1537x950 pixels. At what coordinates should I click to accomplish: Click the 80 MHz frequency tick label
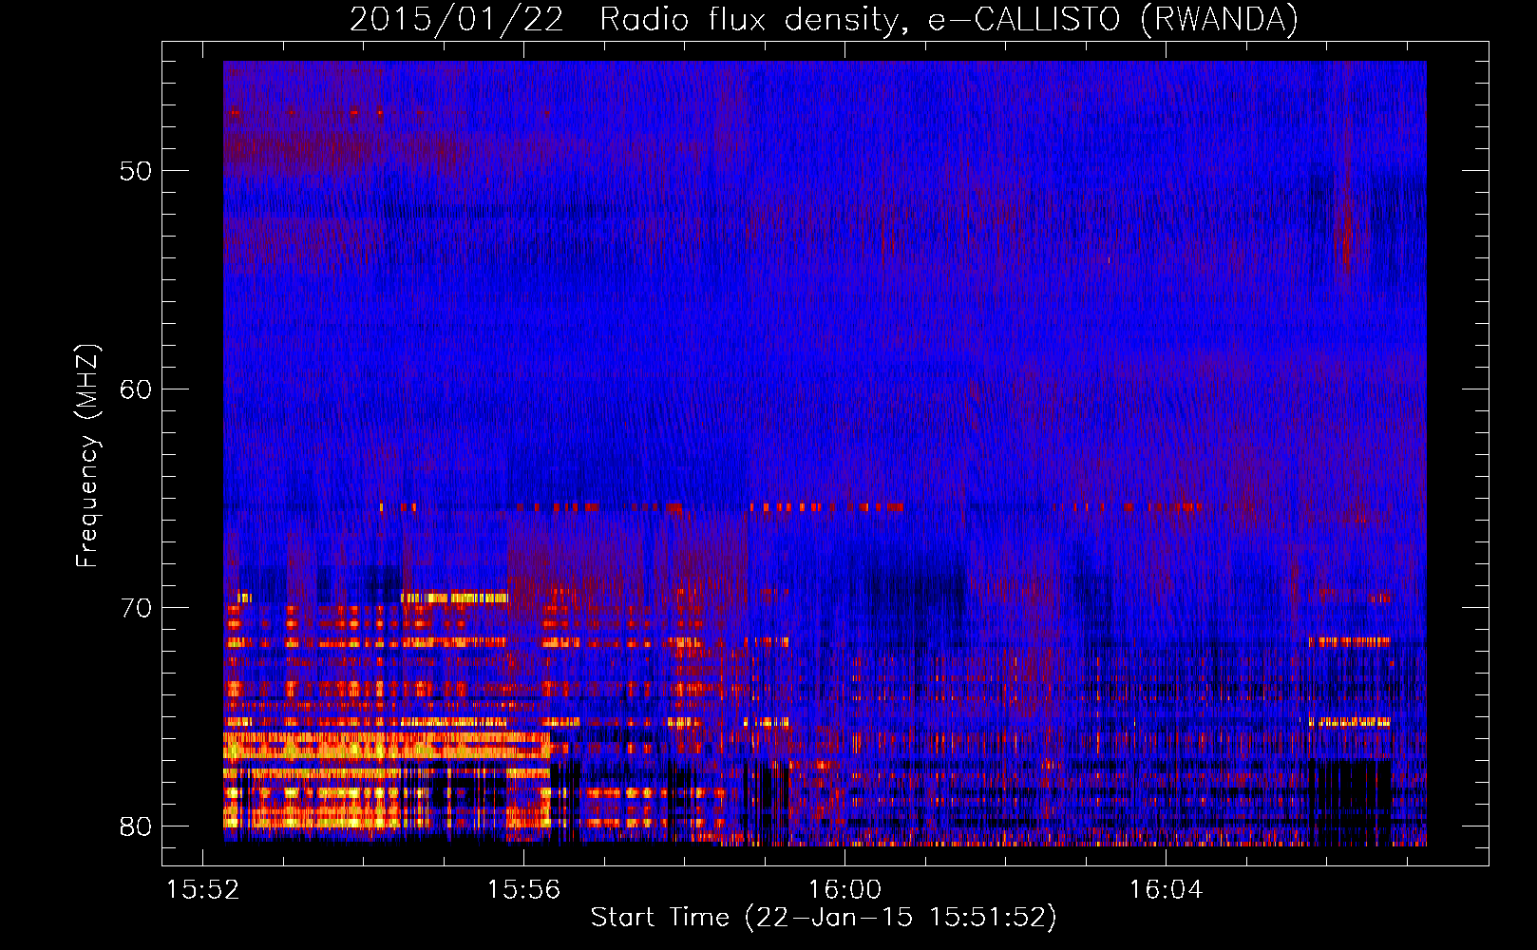(137, 826)
